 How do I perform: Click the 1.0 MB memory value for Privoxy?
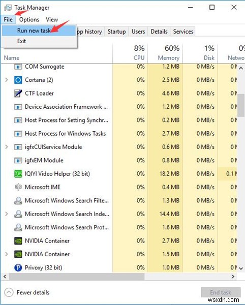coord(171,268)
